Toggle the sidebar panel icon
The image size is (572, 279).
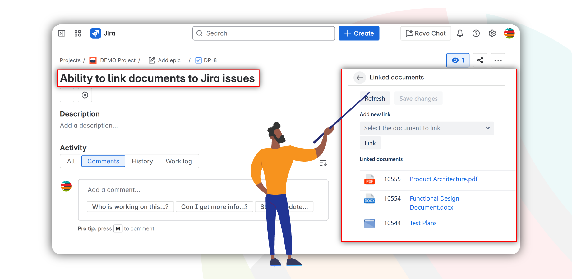[x=62, y=33]
